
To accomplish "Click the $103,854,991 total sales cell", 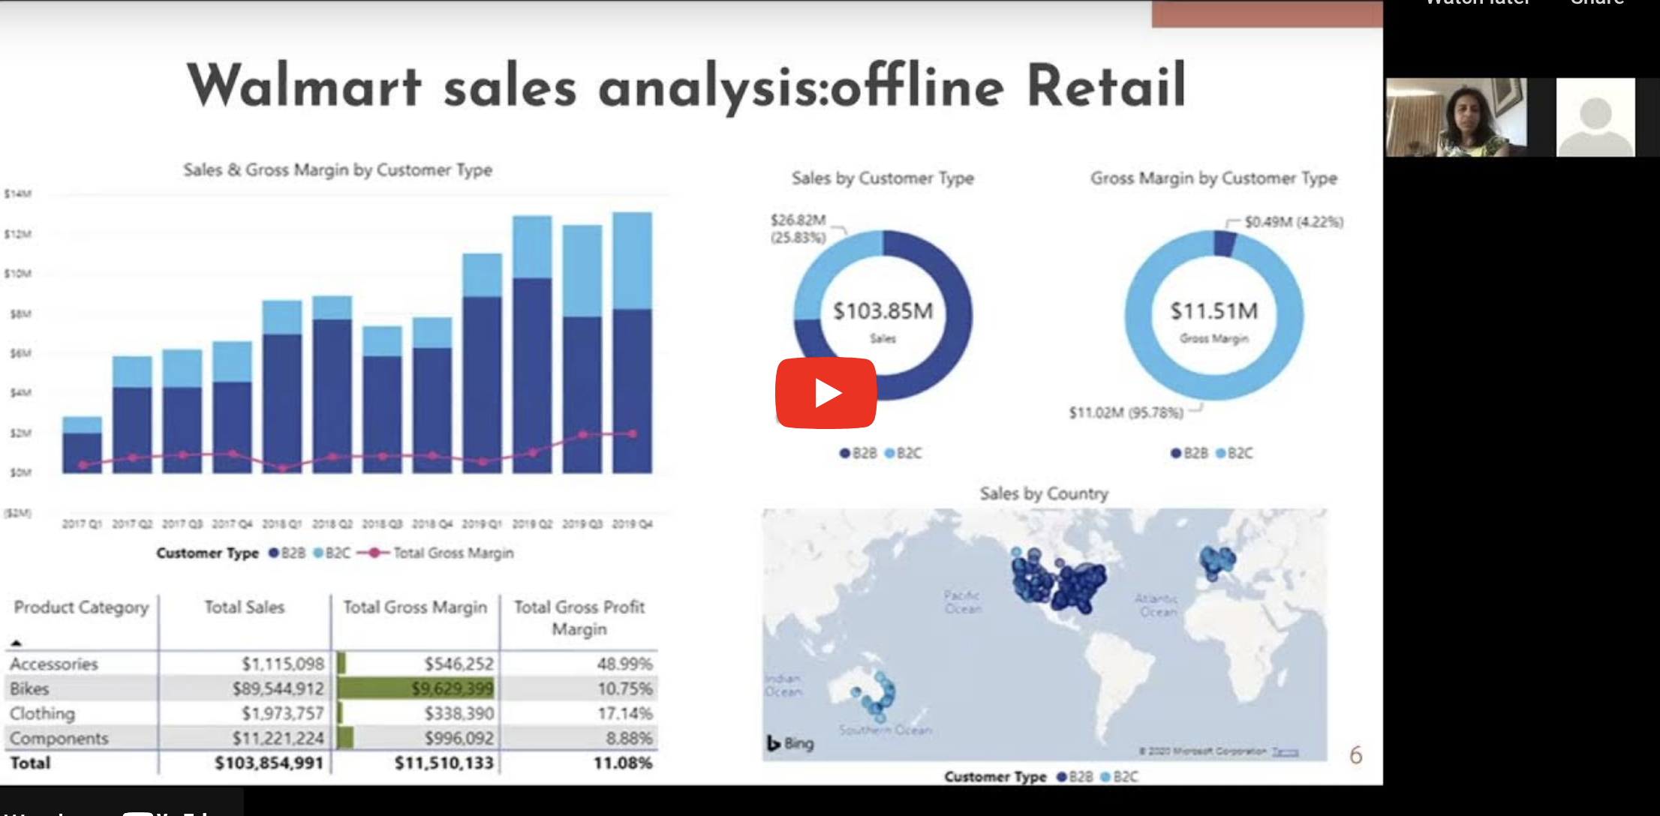I will (269, 763).
